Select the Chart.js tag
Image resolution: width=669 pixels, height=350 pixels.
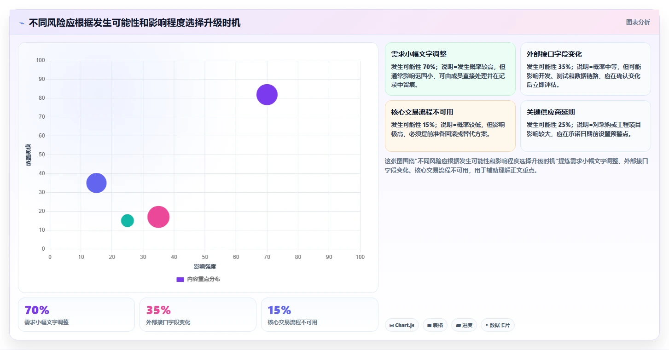pyautogui.click(x=401, y=325)
